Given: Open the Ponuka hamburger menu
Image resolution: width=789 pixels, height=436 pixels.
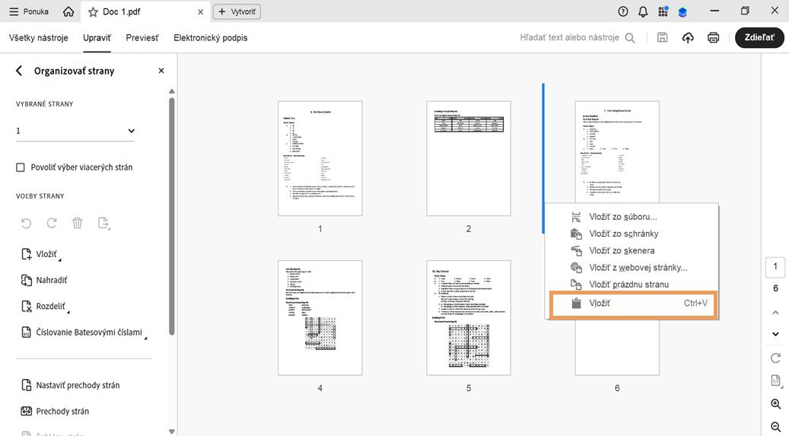Looking at the screenshot, I should point(29,11).
